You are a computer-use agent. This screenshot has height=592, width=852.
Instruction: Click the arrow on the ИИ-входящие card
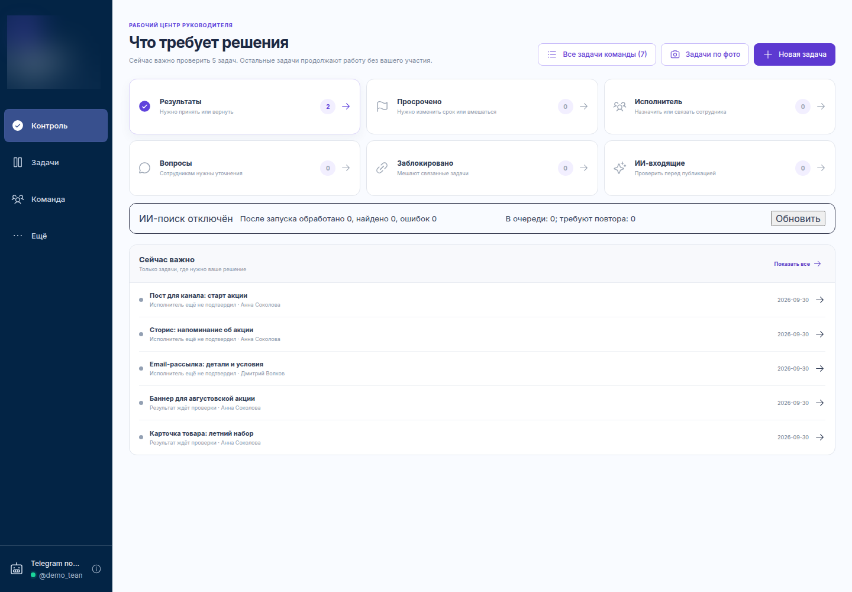(x=821, y=168)
